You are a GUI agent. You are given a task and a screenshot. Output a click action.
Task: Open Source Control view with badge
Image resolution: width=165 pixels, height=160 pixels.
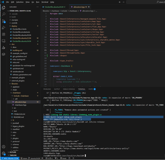point(3,21)
